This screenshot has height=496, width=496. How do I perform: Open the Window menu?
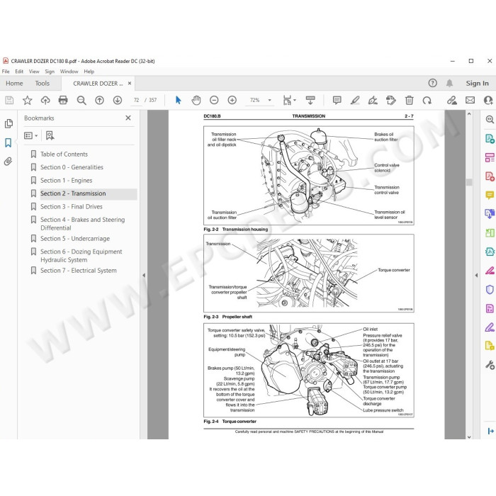[69, 72]
